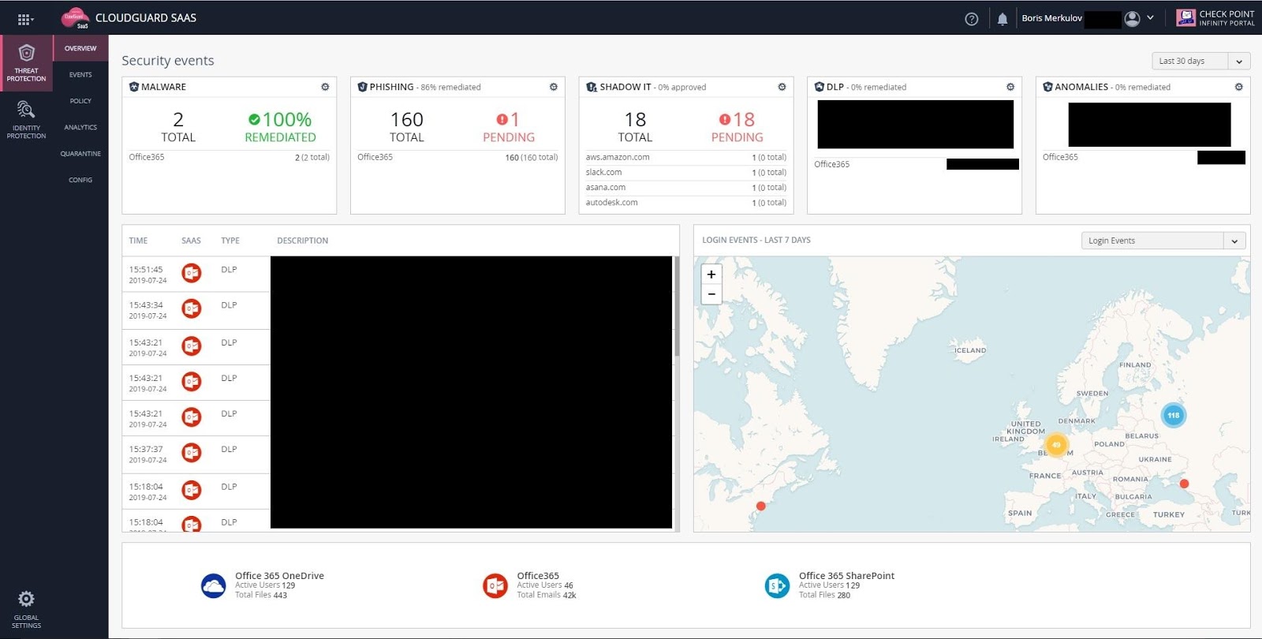The width and height of the screenshot is (1262, 639).
Task: Click the user avatar icon
Action: point(1132,19)
